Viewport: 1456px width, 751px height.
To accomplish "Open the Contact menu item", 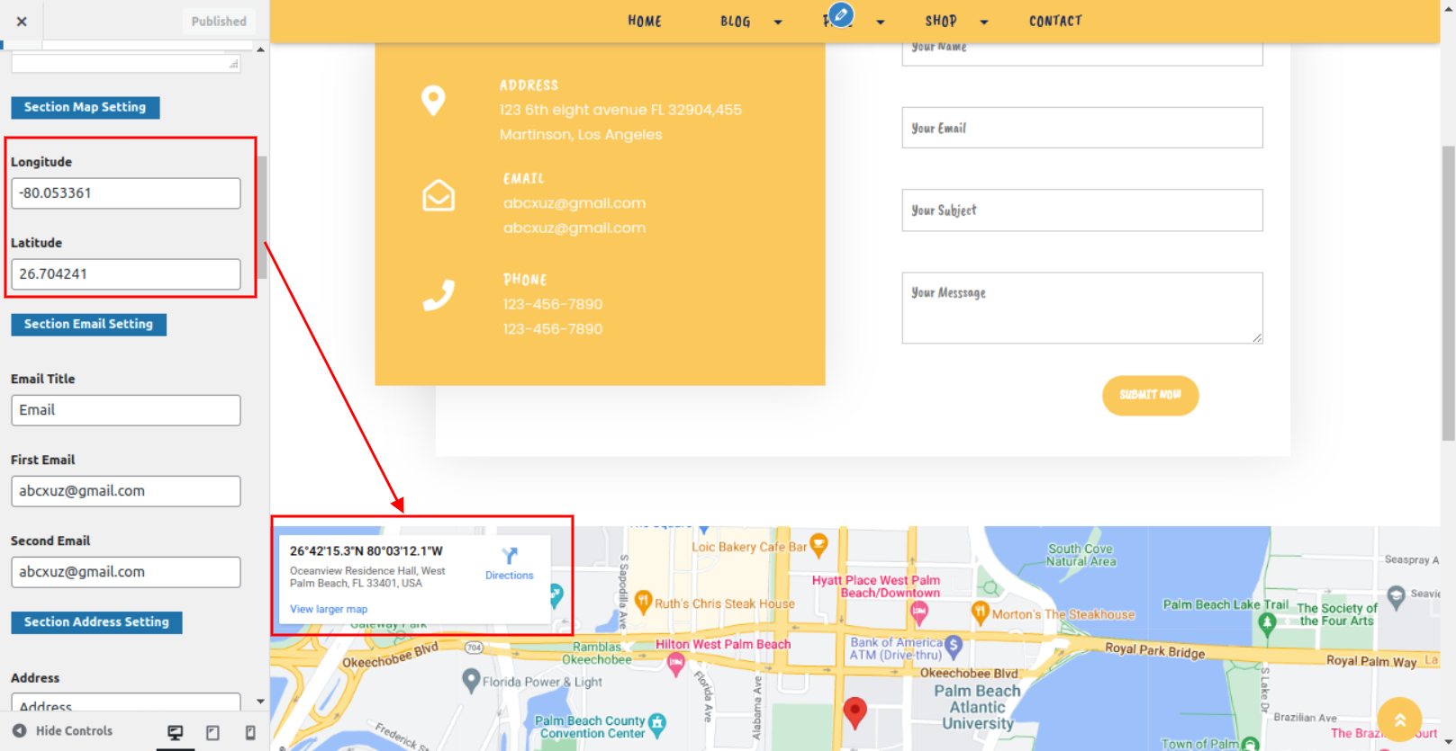I will click(1055, 22).
